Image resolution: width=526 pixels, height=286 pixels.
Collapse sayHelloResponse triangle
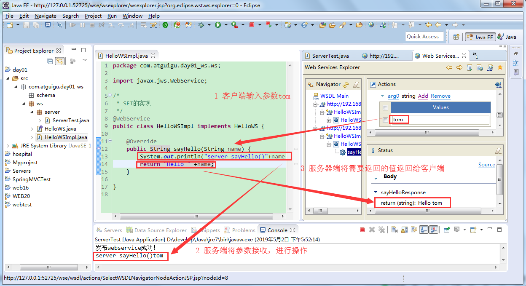pyautogui.click(x=376, y=192)
